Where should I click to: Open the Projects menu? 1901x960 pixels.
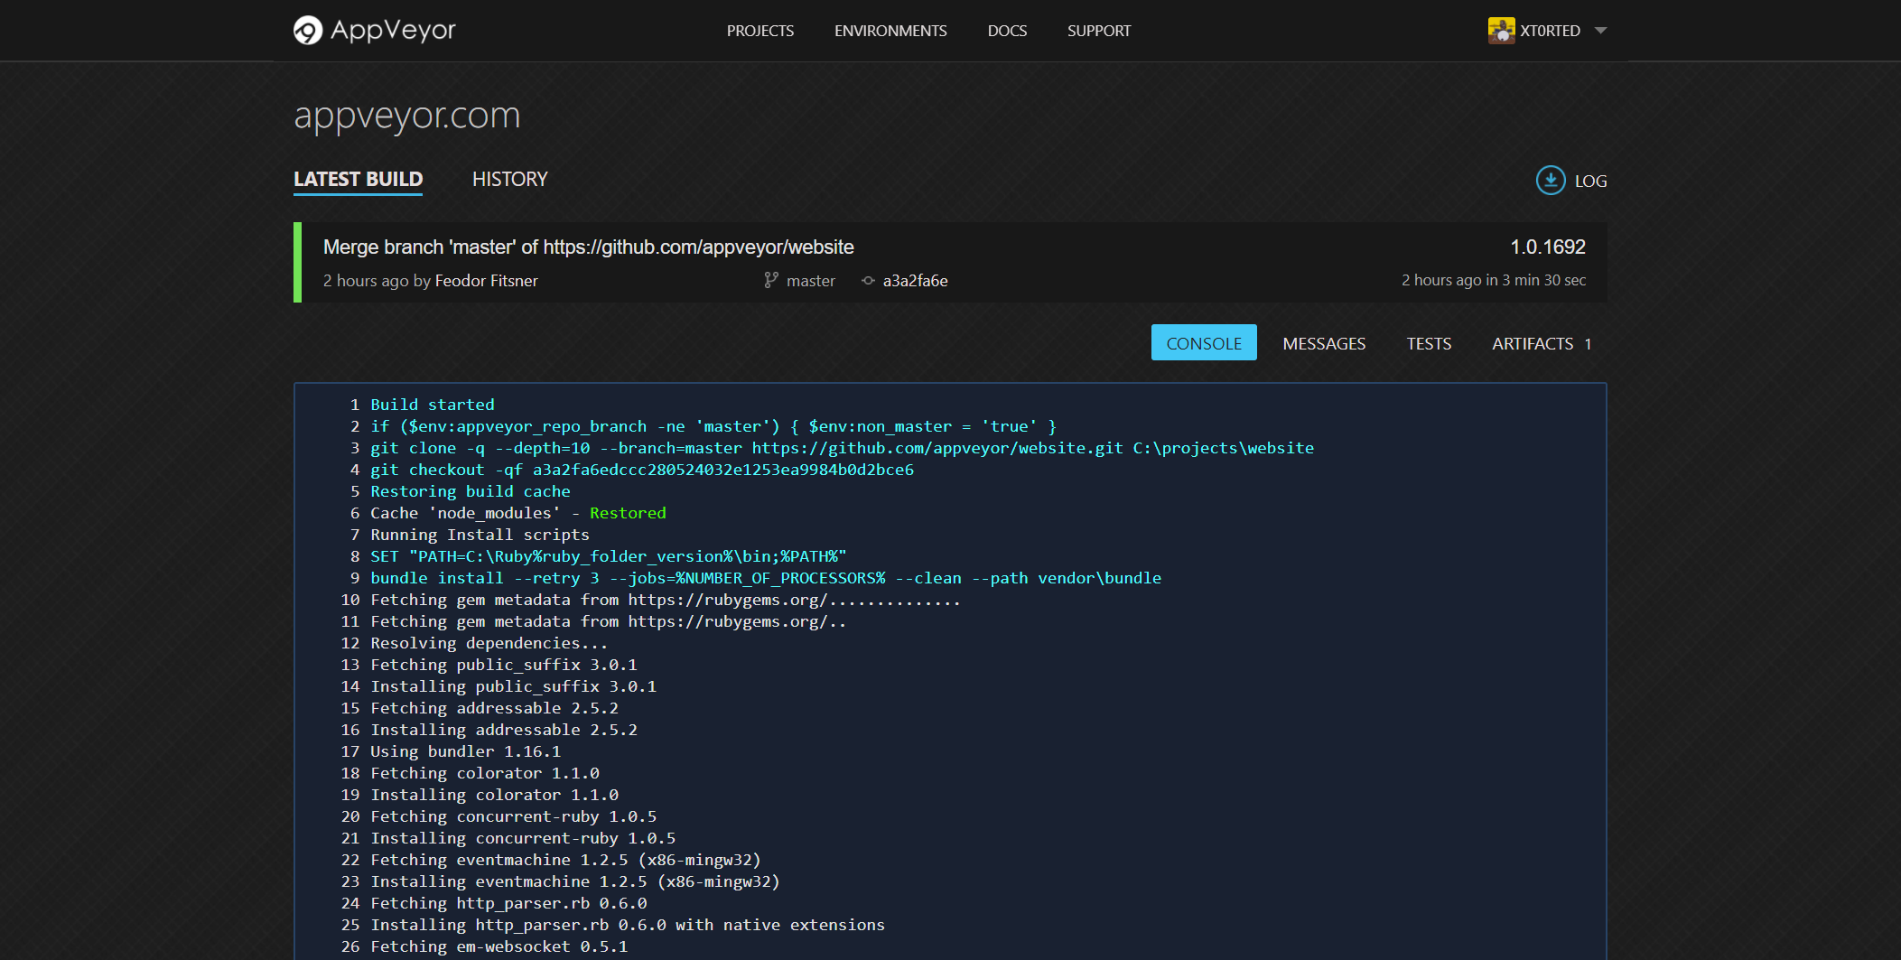point(760,31)
